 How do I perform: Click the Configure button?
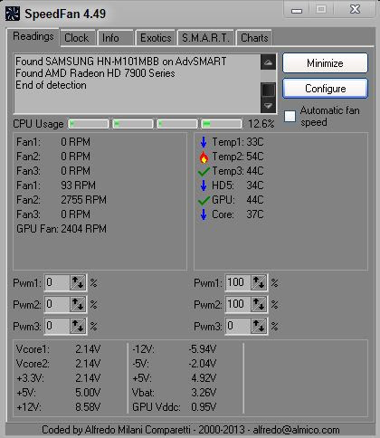(326, 89)
